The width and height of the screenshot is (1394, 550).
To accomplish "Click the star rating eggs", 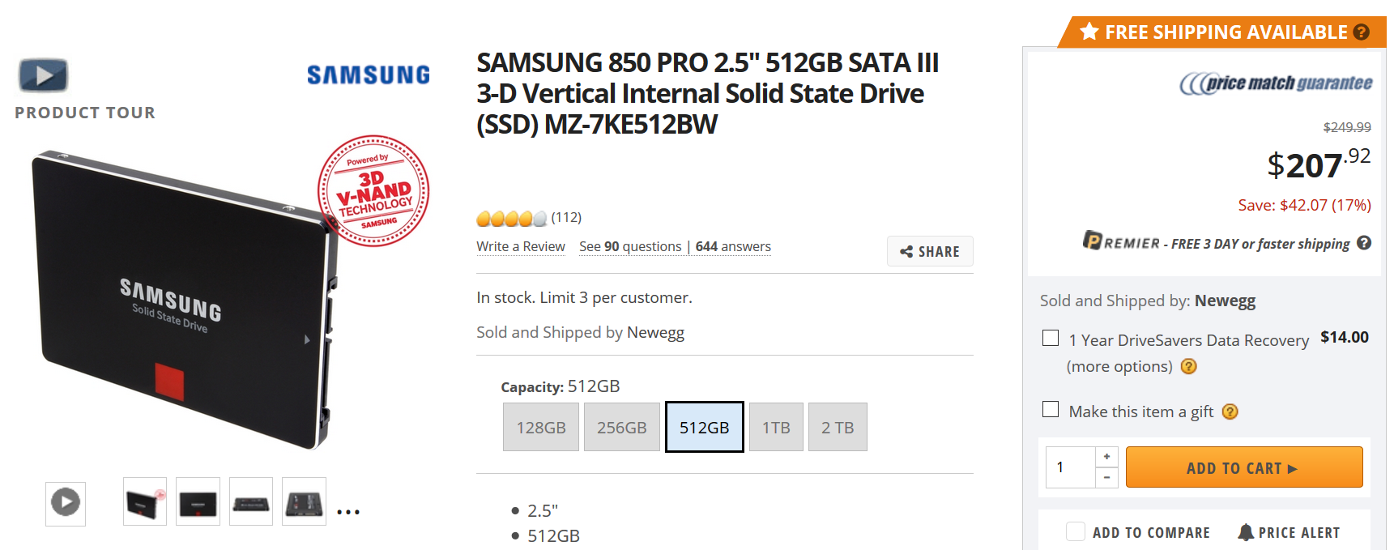I will point(511,218).
